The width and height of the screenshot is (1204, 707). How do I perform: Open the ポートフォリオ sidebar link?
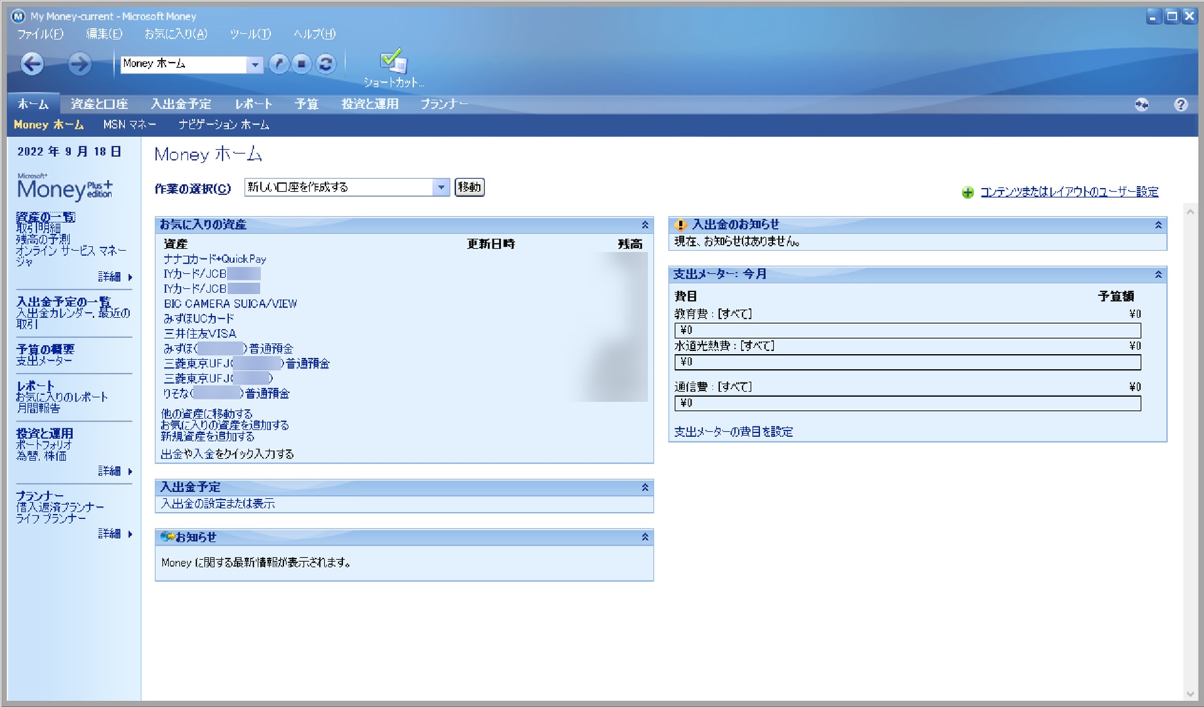(44, 445)
